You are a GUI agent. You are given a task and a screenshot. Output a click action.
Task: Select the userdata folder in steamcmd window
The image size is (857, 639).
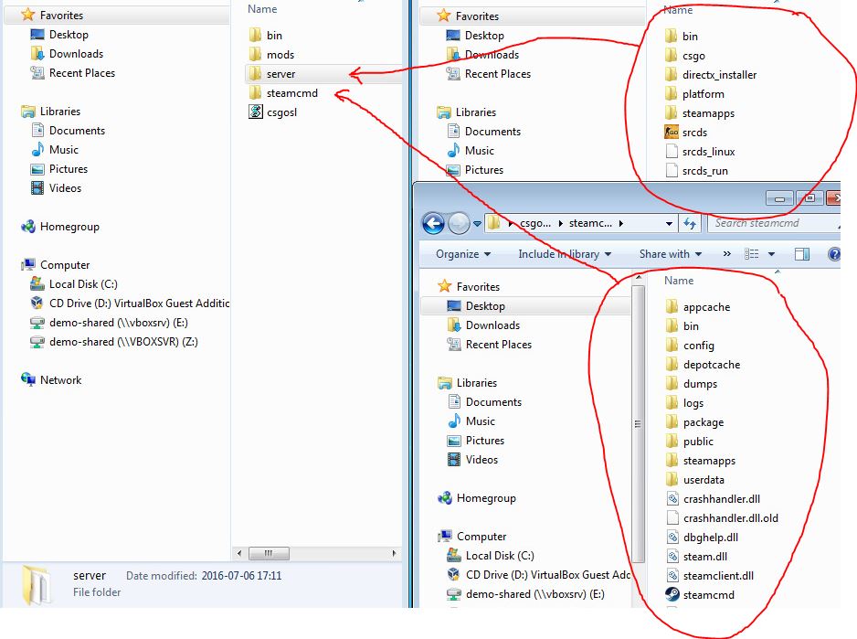[x=695, y=480]
